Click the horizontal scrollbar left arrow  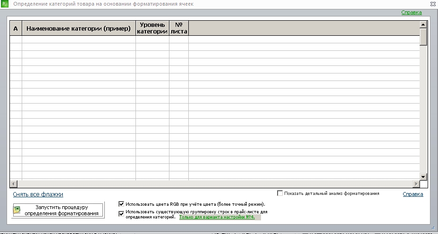pyautogui.click(x=13, y=184)
